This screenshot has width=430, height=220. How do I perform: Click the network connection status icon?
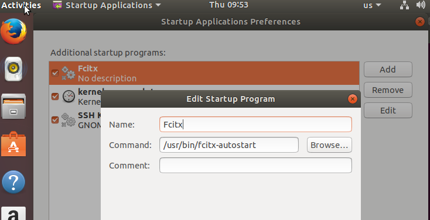tap(404, 5)
